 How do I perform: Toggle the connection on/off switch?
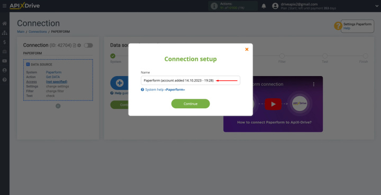tap(88, 45)
